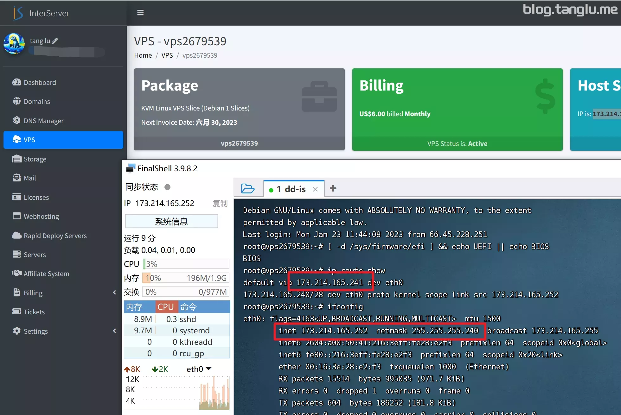Click the DNS Manager gear icon
Viewport: 621px width, 415px height.
16,121
